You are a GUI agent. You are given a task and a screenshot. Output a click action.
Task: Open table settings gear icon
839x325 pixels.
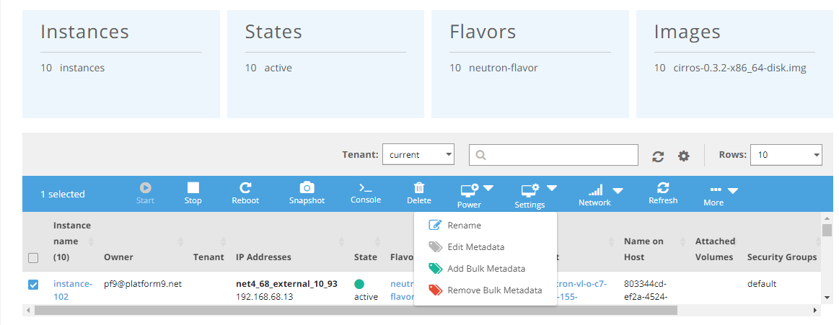[x=684, y=156]
